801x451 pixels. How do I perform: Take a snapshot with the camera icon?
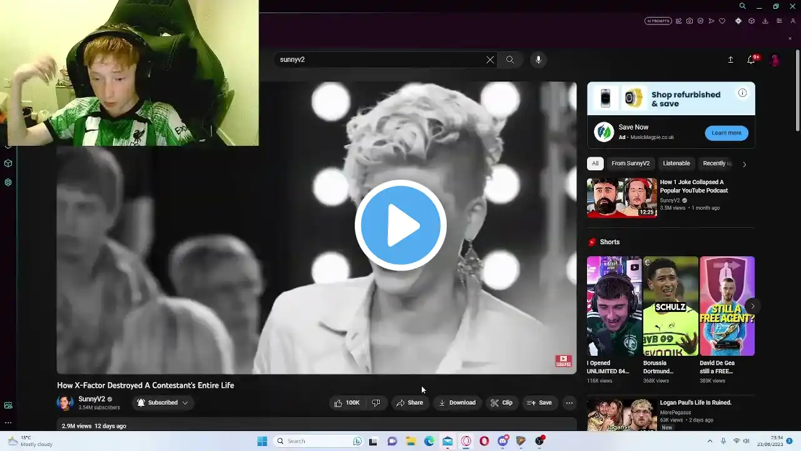point(690,21)
